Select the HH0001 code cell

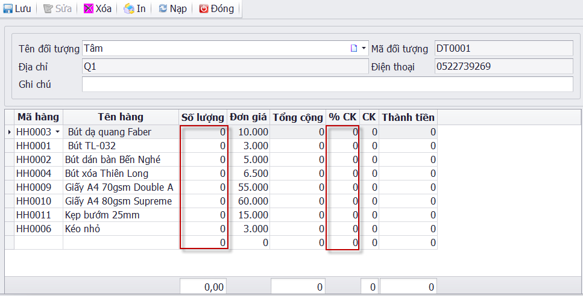click(x=39, y=146)
